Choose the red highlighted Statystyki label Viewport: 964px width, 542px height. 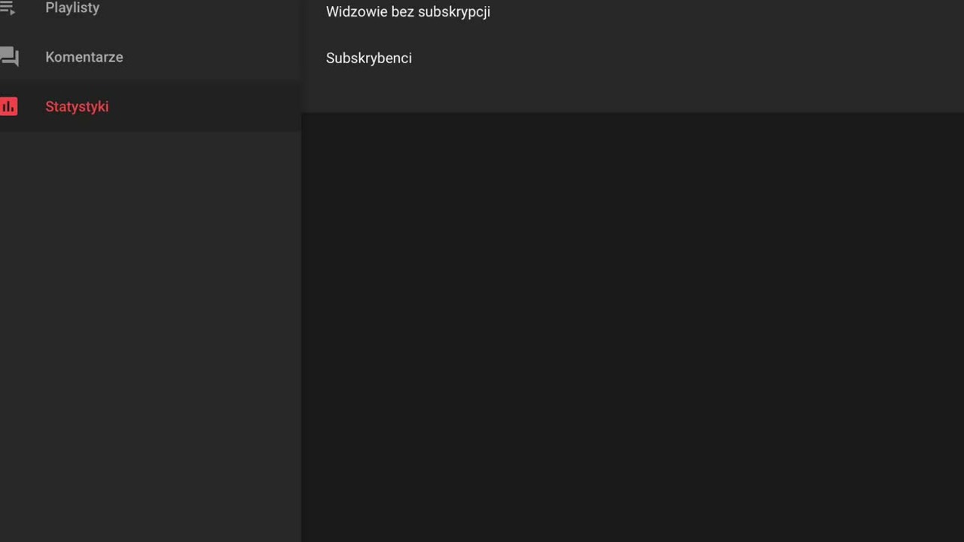click(x=77, y=106)
